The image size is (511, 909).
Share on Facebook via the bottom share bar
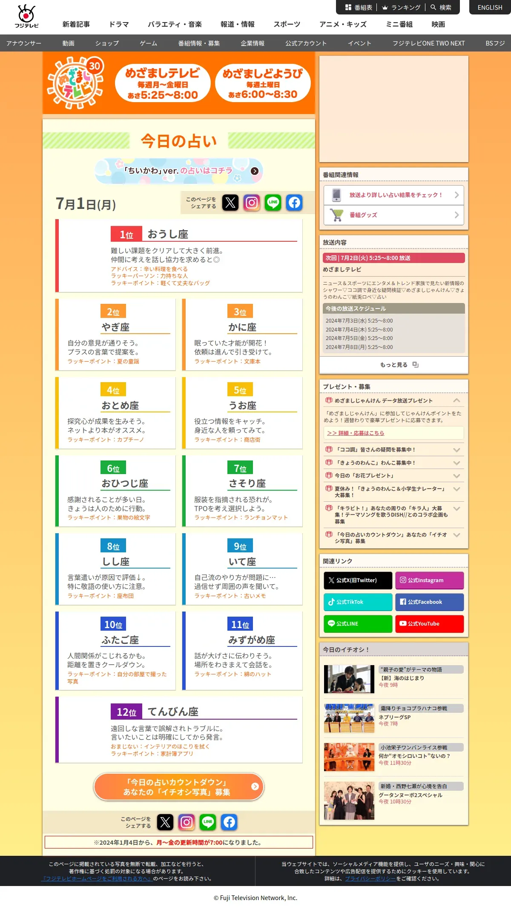[229, 822]
